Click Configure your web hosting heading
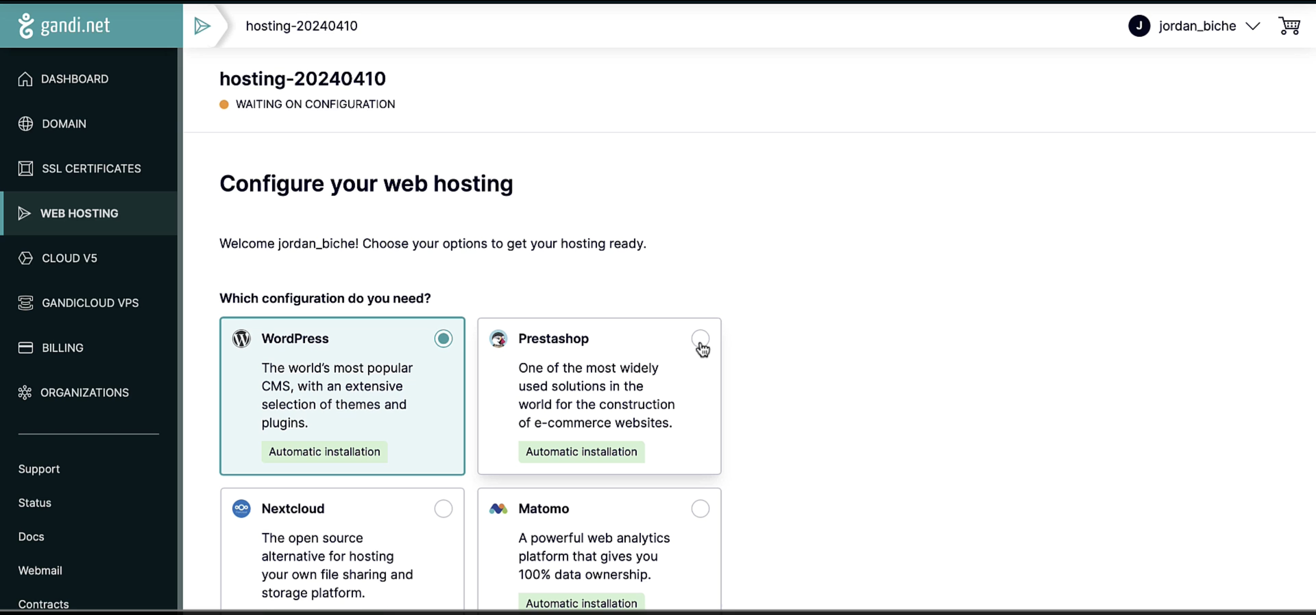The image size is (1316, 615). pyautogui.click(x=366, y=184)
